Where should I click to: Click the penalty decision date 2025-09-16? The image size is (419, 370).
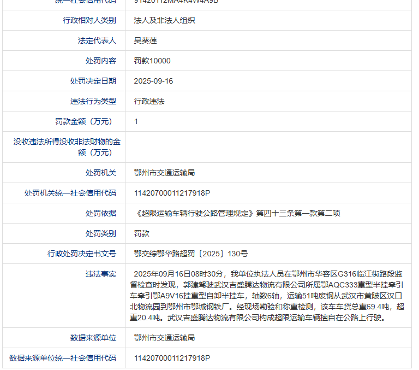(x=153, y=81)
